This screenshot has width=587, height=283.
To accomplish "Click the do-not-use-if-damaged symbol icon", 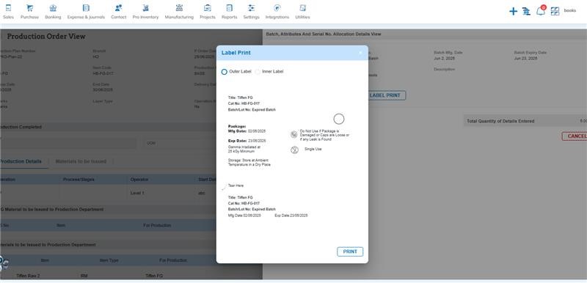I will 294,135.
